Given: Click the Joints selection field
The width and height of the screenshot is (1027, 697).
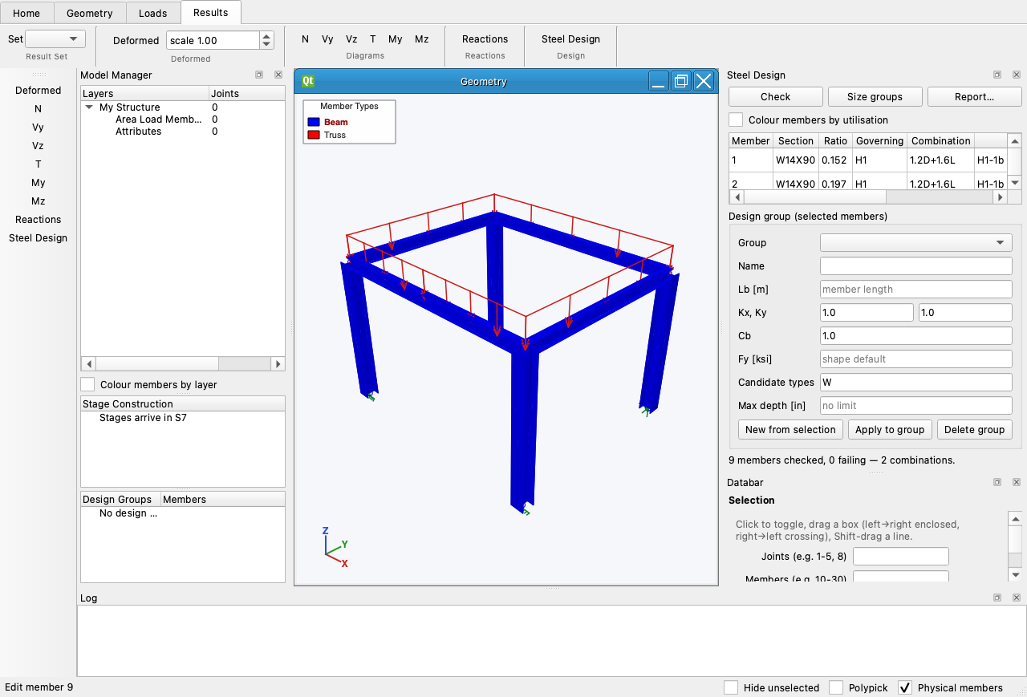Looking at the screenshot, I should [x=901, y=556].
